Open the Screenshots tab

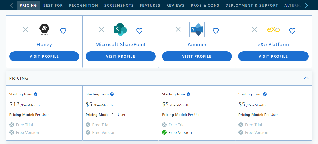(119, 5)
